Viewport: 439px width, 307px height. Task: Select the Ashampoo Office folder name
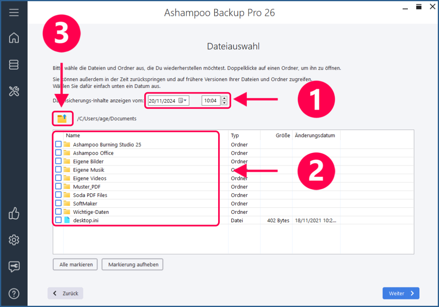pyautogui.click(x=93, y=153)
